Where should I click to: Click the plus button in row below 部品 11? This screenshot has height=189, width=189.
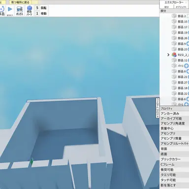click(186, 66)
